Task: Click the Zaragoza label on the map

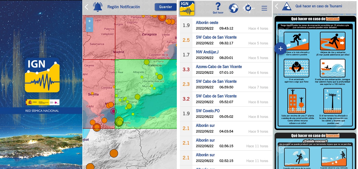Action: click(149, 34)
